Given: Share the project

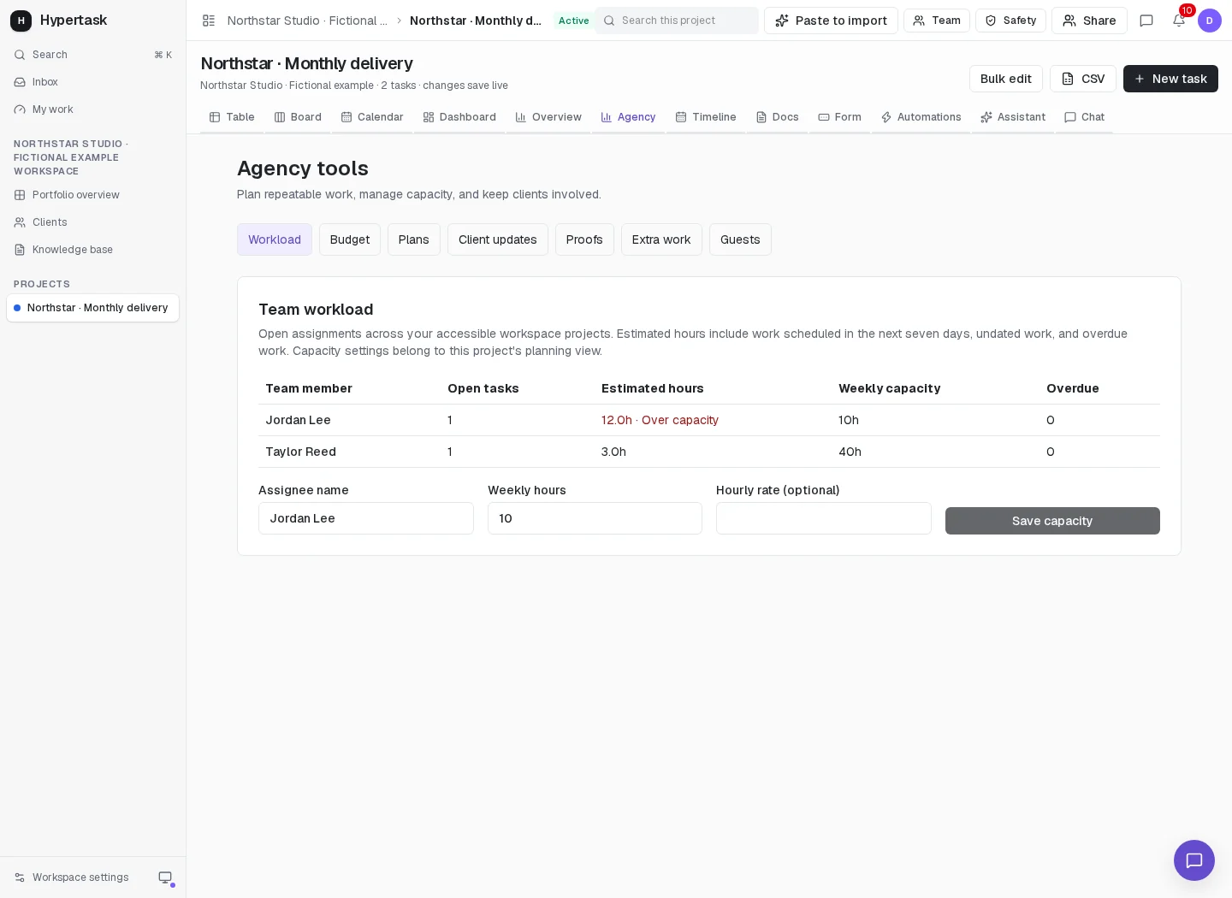Looking at the screenshot, I should (1089, 21).
